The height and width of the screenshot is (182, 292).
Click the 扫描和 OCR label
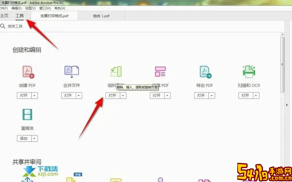[249, 86]
